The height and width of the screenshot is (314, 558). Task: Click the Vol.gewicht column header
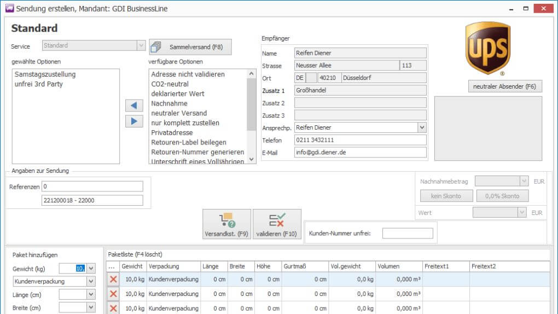point(352,266)
